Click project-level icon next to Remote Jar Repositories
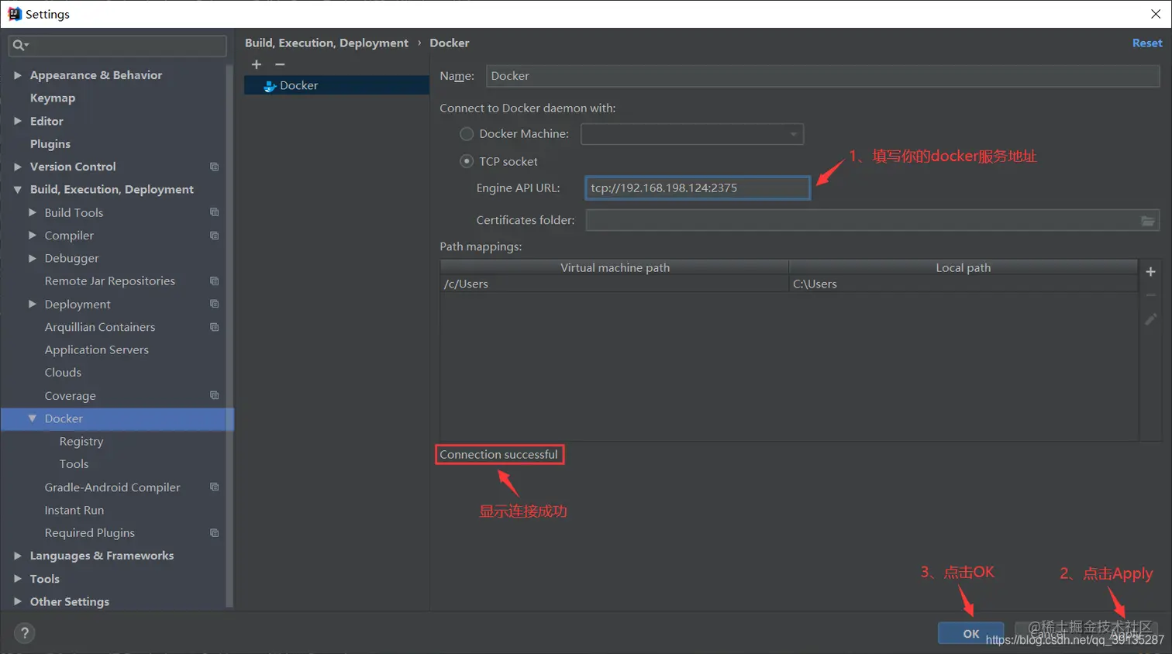The width and height of the screenshot is (1172, 654). [x=214, y=281]
